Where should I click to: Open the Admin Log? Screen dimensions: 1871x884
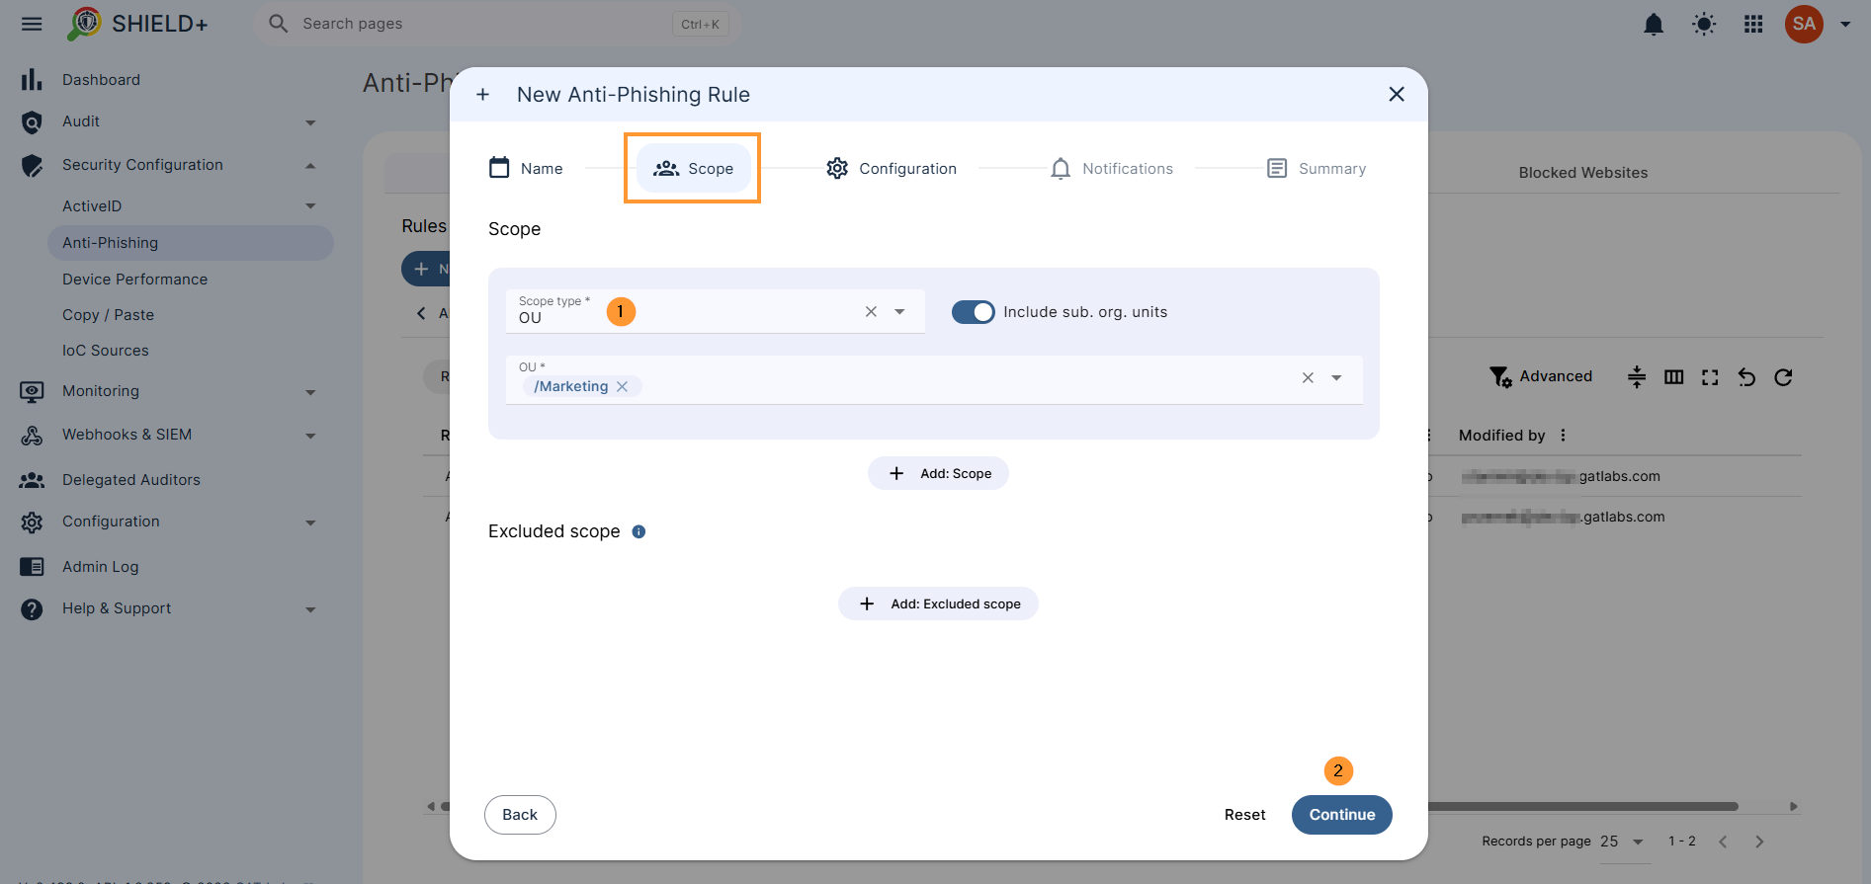click(100, 567)
